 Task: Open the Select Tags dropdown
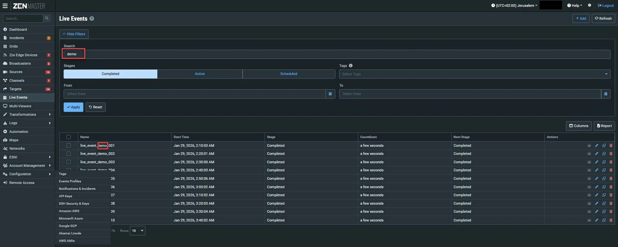tap(475, 74)
